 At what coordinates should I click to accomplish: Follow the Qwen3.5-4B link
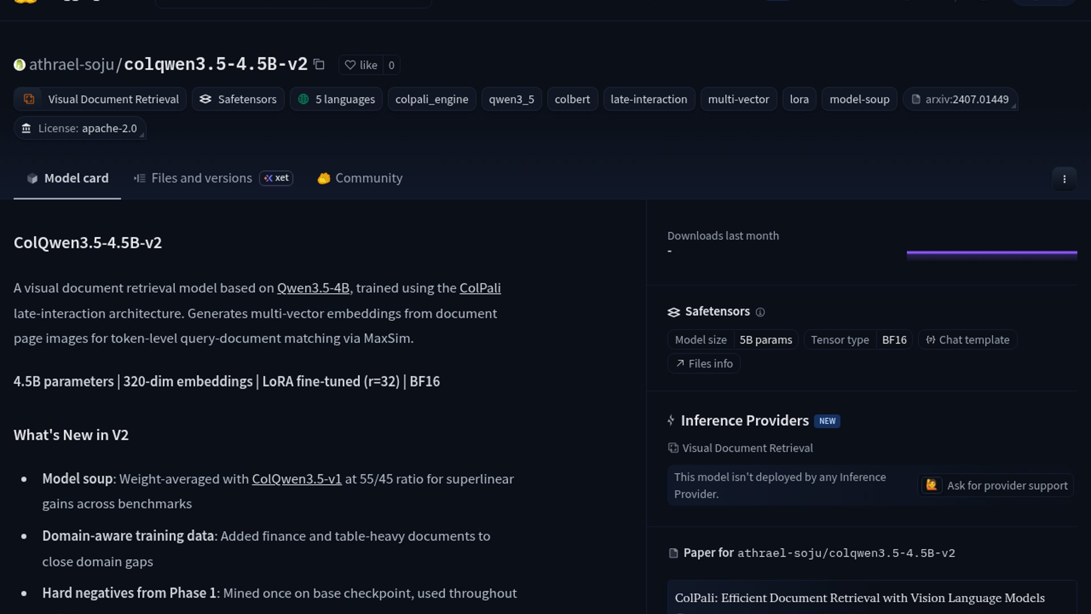313,288
